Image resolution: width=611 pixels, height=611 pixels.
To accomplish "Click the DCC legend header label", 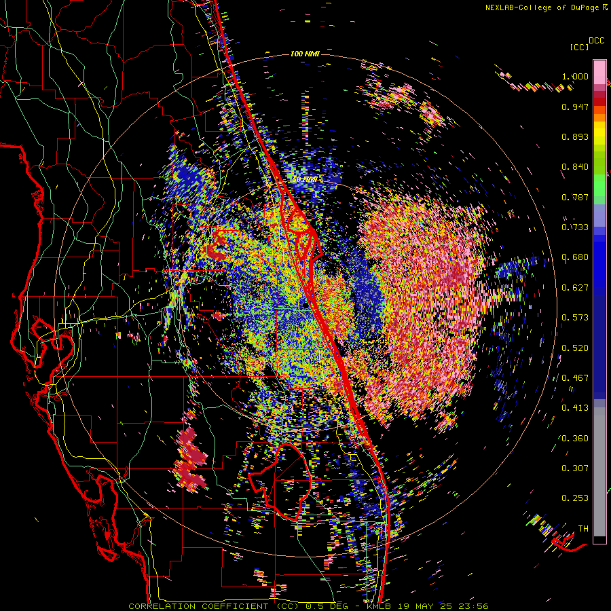I will click(x=596, y=41).
